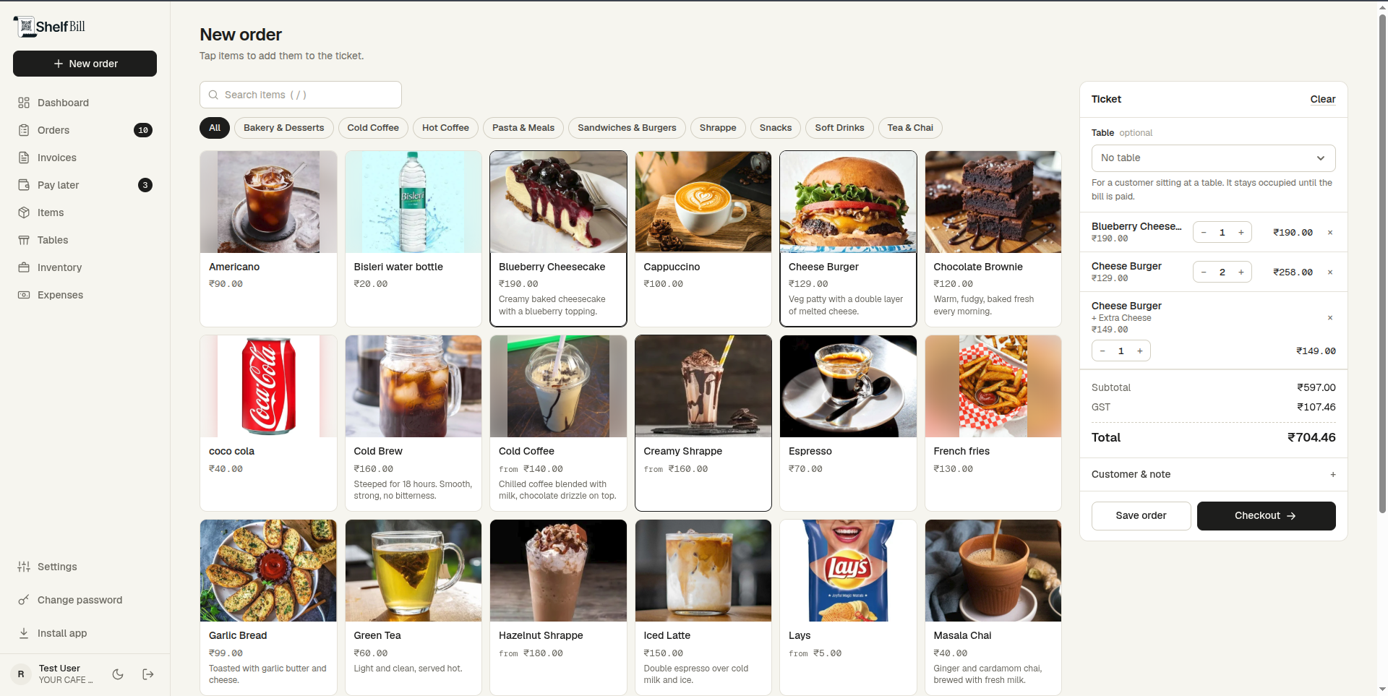This screenshot has width=1388, height=696.
Task: Increase Blueberry Cheesecake quantity
Action: tap(1241, 233)
